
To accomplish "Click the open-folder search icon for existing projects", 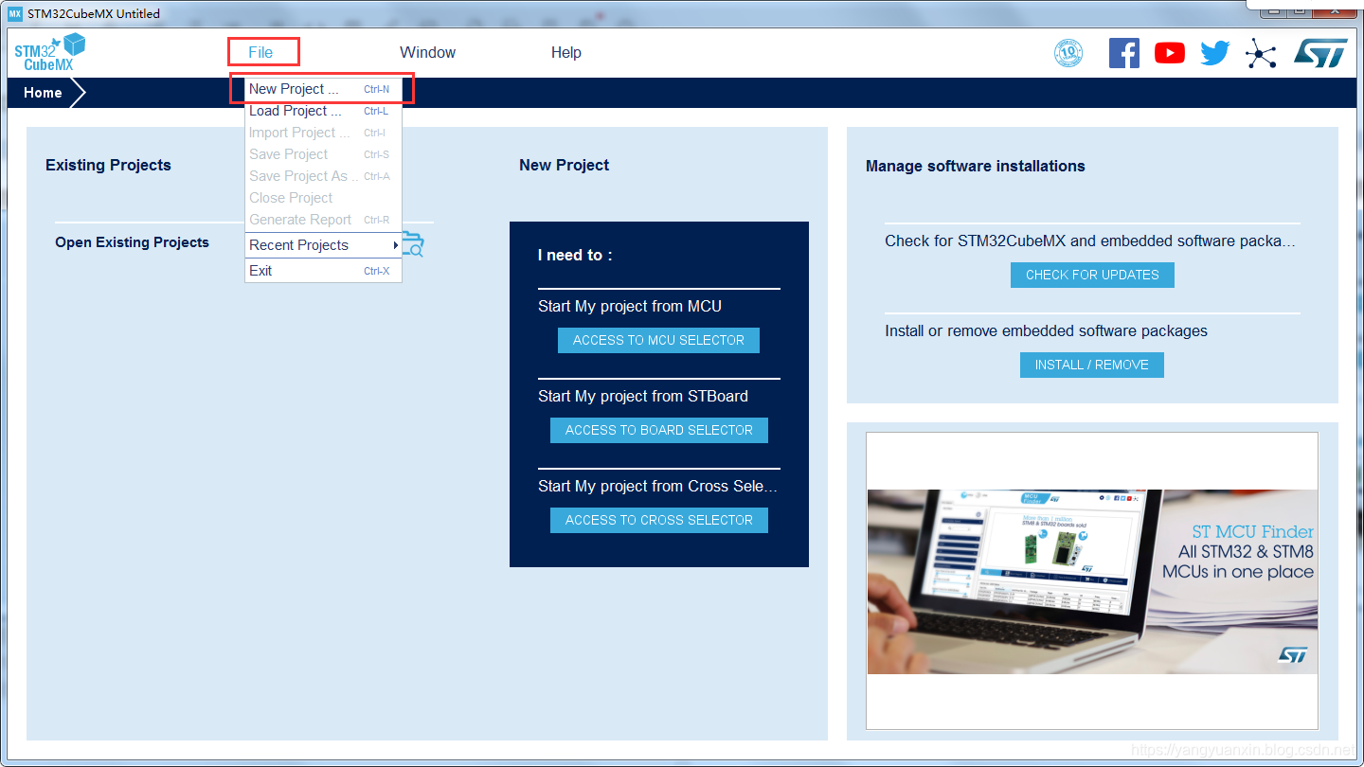I will (x=412, y=244).
